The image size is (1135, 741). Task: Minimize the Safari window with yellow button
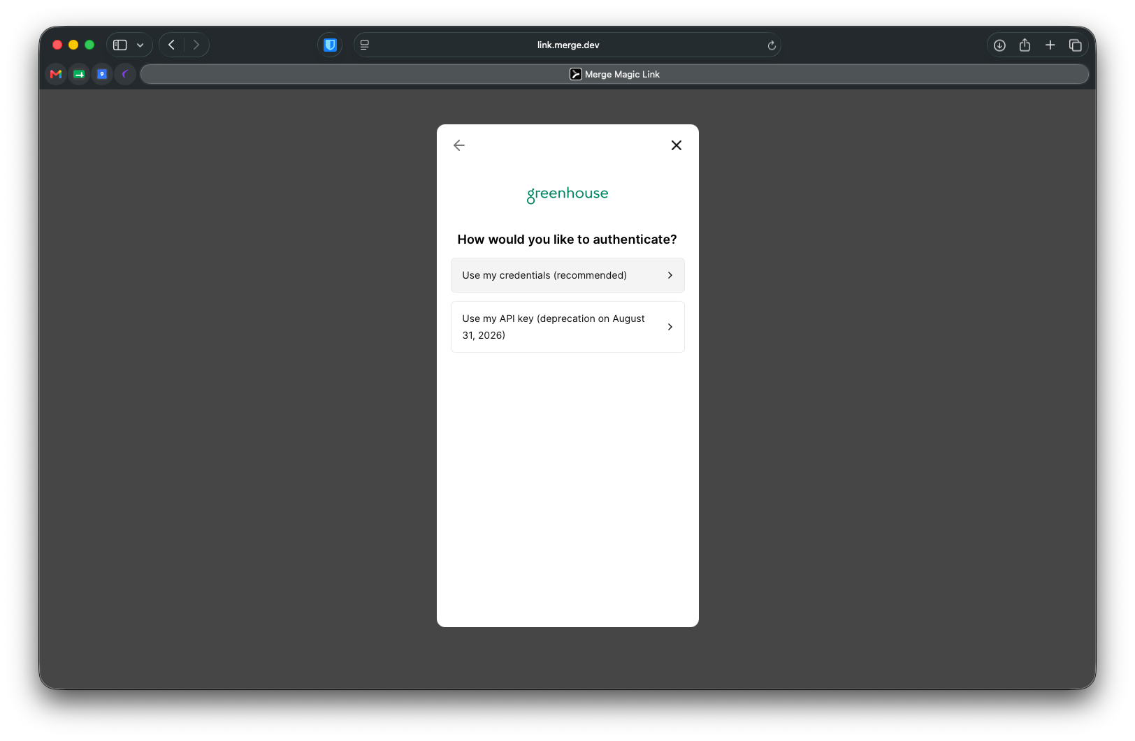[73, 45]
